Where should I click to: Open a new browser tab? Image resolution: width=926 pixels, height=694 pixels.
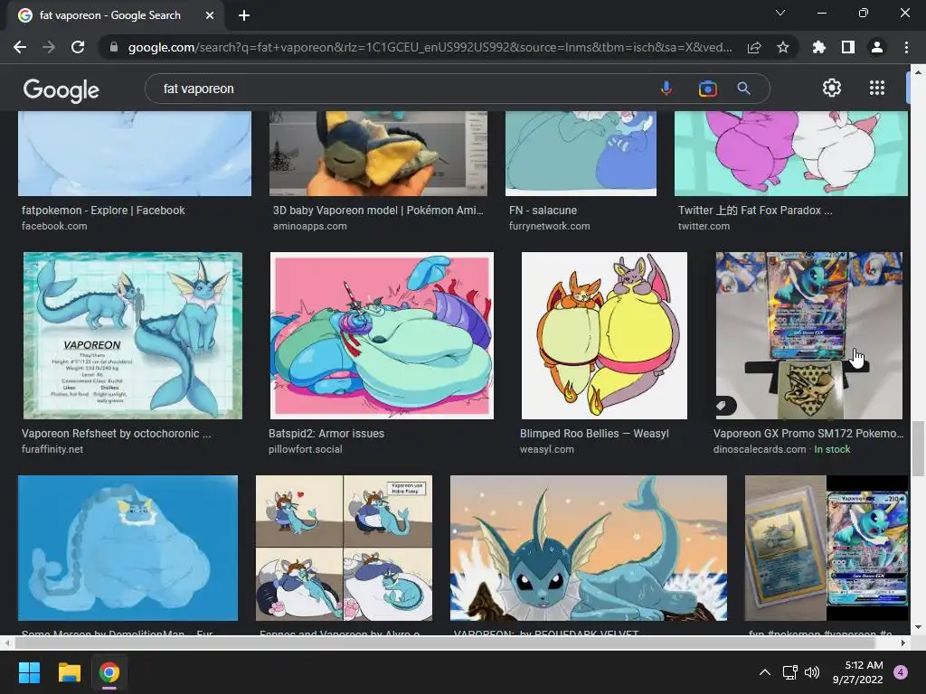click(x=244, y=15)
